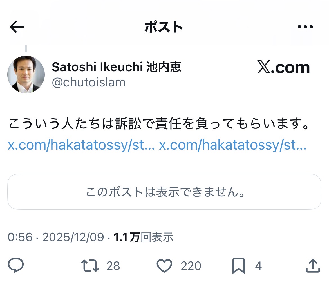Tap the ポスト header title
Image resolution: width=329 pixels, height=284 pixels.
164,27
